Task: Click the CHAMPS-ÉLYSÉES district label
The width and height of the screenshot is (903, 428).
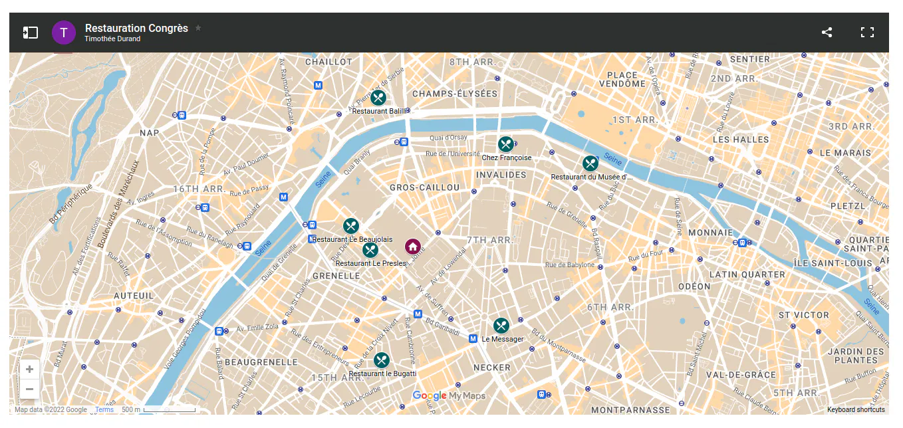Action: pos(455,94)
